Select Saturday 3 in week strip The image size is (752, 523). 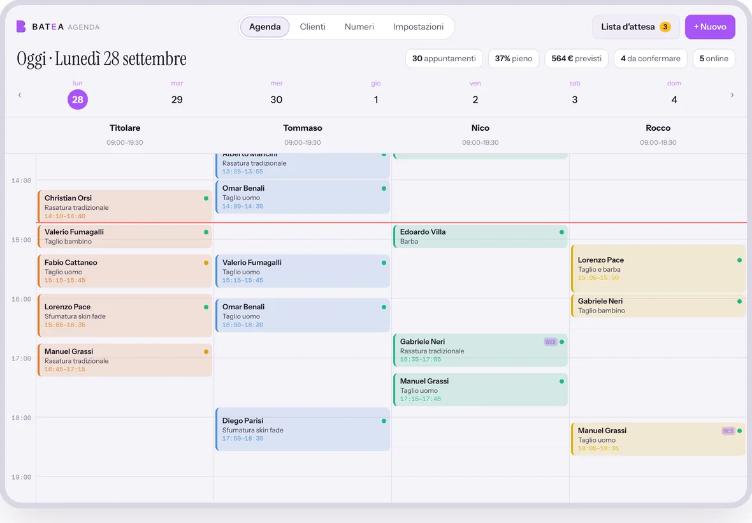click(x=575, y=99)
